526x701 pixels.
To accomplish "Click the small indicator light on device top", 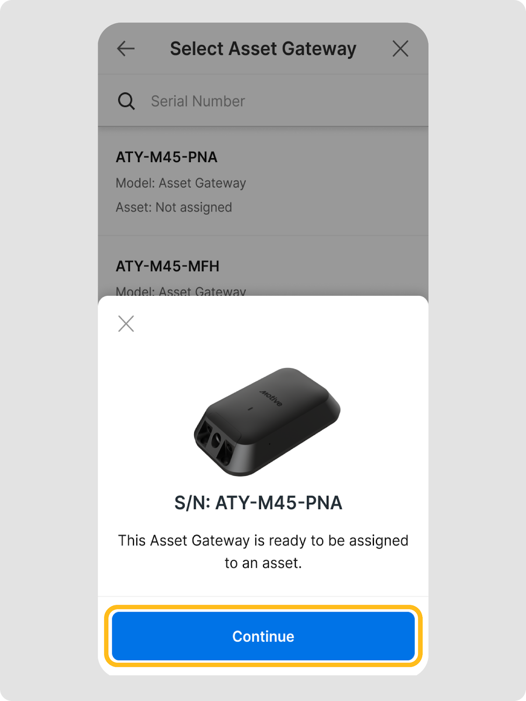I will click(250, 409).
